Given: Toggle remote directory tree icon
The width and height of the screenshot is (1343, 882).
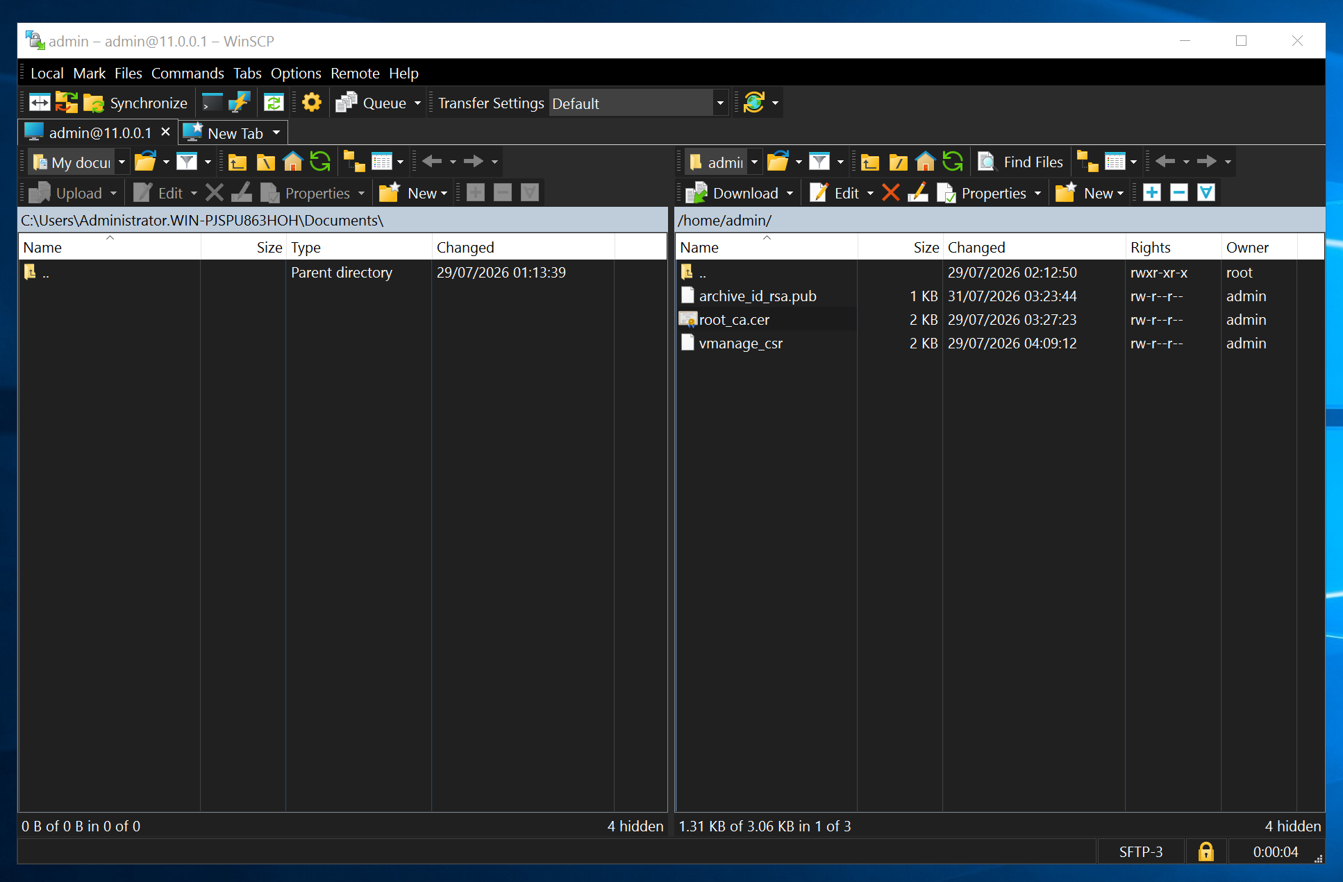Looking at the screenshot, I should tap(1087, 162).
